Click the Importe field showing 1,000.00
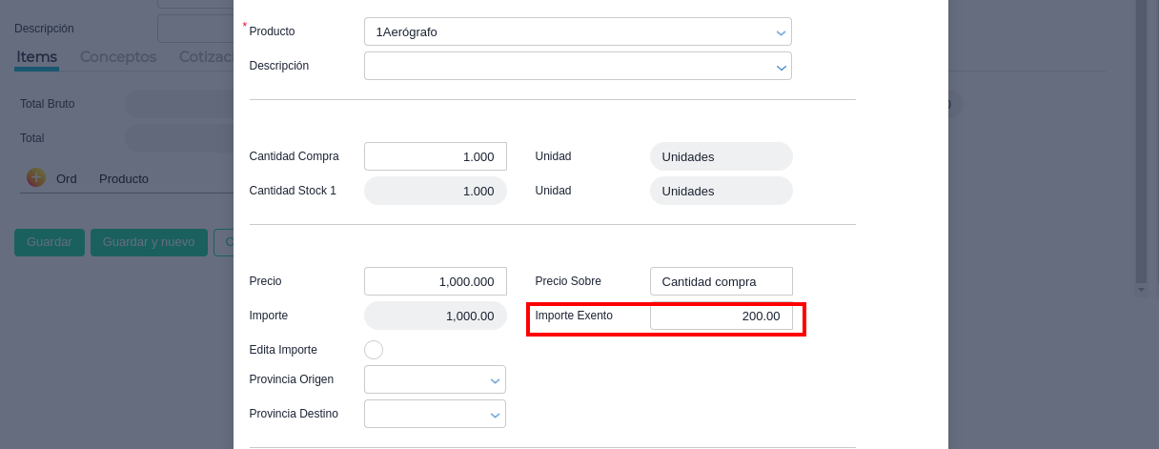This screenshot has height=449, width=1159. pyautogui.click(x=435, y=316)
